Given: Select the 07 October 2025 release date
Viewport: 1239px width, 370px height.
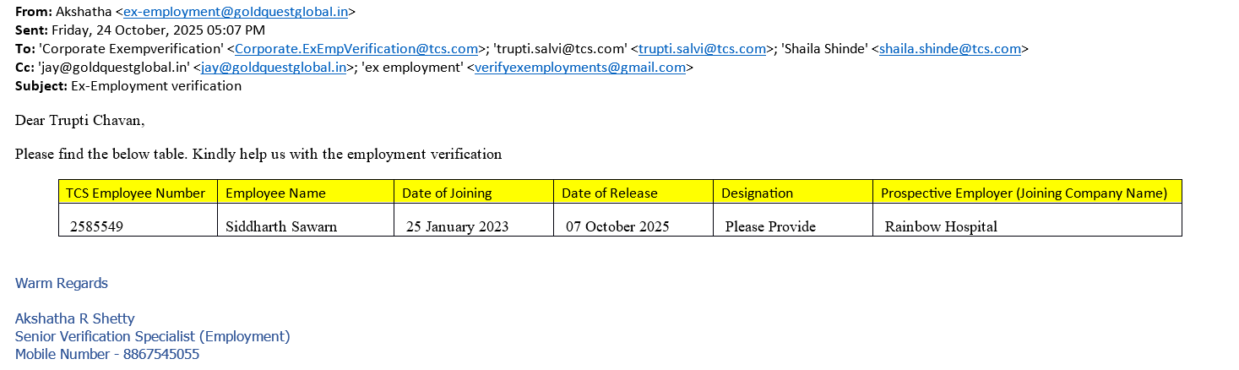Looking at the screenshot, I should tap(617, 226).
